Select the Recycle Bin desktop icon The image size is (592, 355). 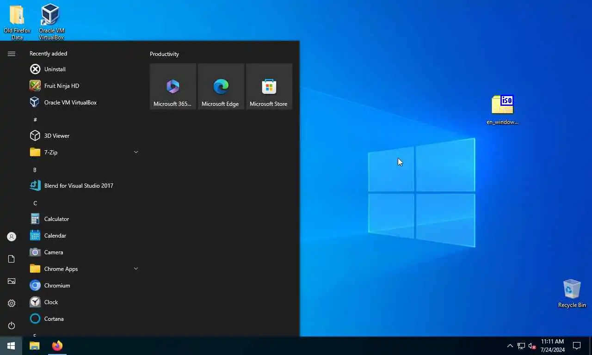572,293
